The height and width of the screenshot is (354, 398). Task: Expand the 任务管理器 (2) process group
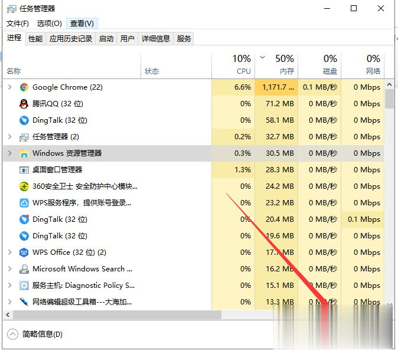10,137
